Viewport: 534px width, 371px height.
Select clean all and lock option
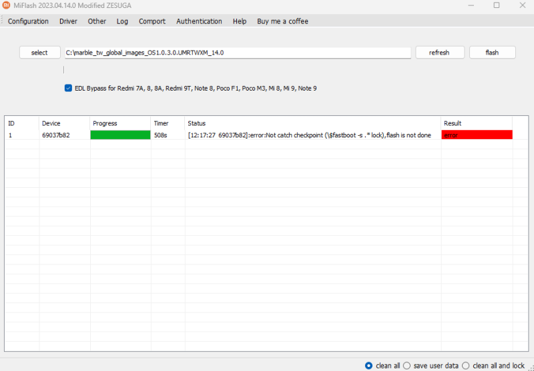tap(465, 366)
